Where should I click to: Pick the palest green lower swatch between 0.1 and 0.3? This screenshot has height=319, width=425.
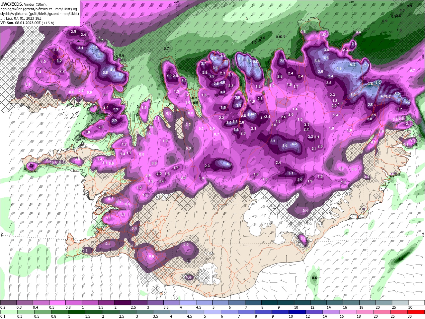click(x=9, y=312)
